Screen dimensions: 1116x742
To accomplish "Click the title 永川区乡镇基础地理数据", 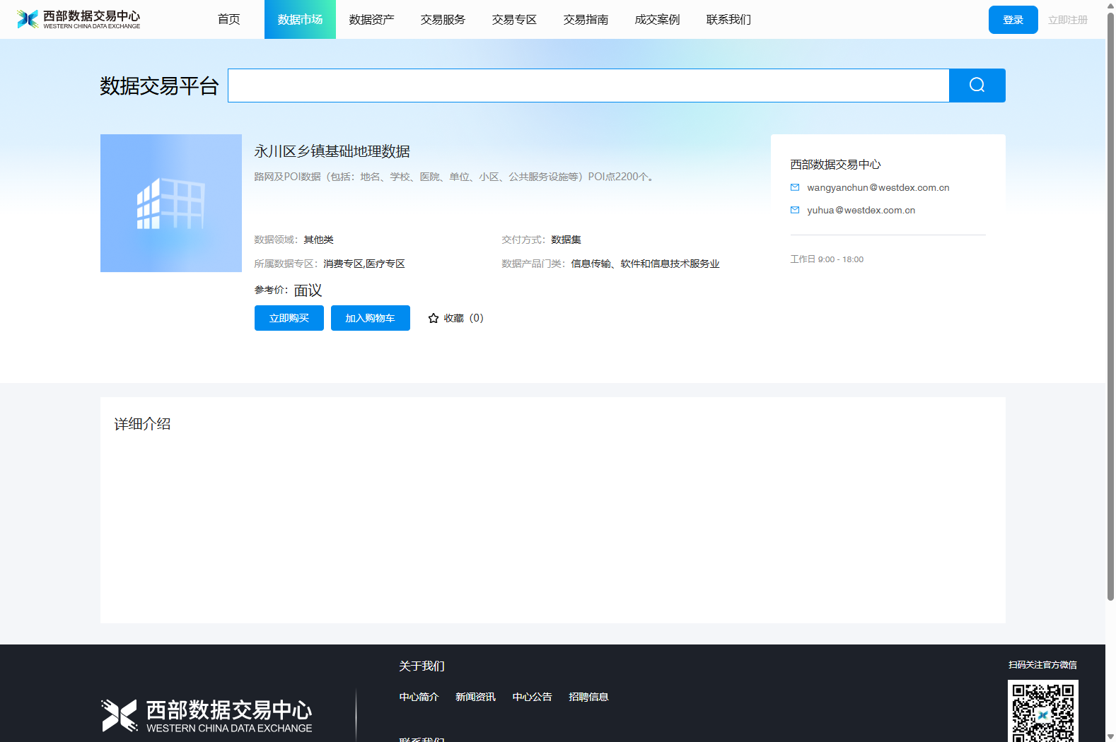I will point(332,151).
